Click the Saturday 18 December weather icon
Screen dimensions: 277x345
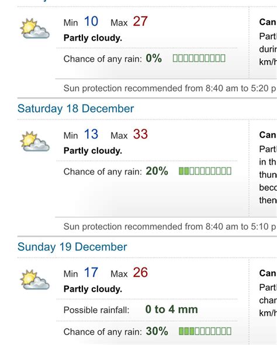(35, 142)
